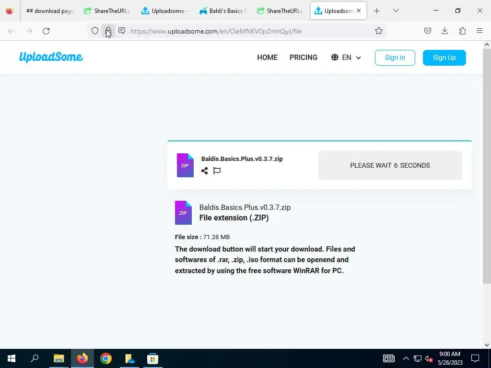Click the taskbar app with cloud badge

click(x=129, y=358)
